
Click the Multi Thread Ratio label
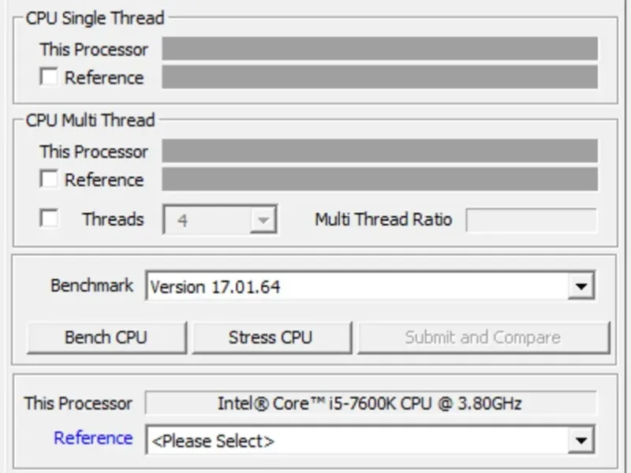click(x=383, y=220)
